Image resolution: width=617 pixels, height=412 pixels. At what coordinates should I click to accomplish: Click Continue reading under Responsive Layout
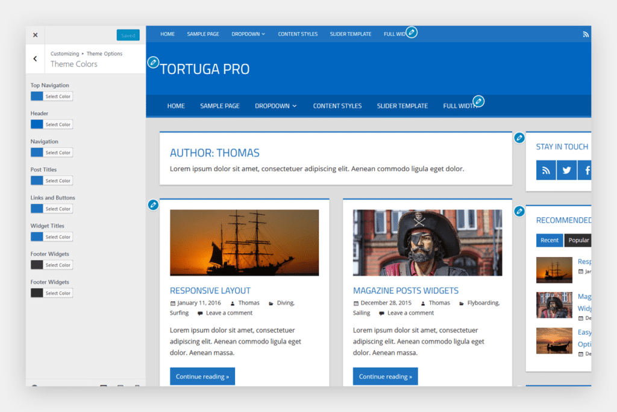click(x=202, y=376)
